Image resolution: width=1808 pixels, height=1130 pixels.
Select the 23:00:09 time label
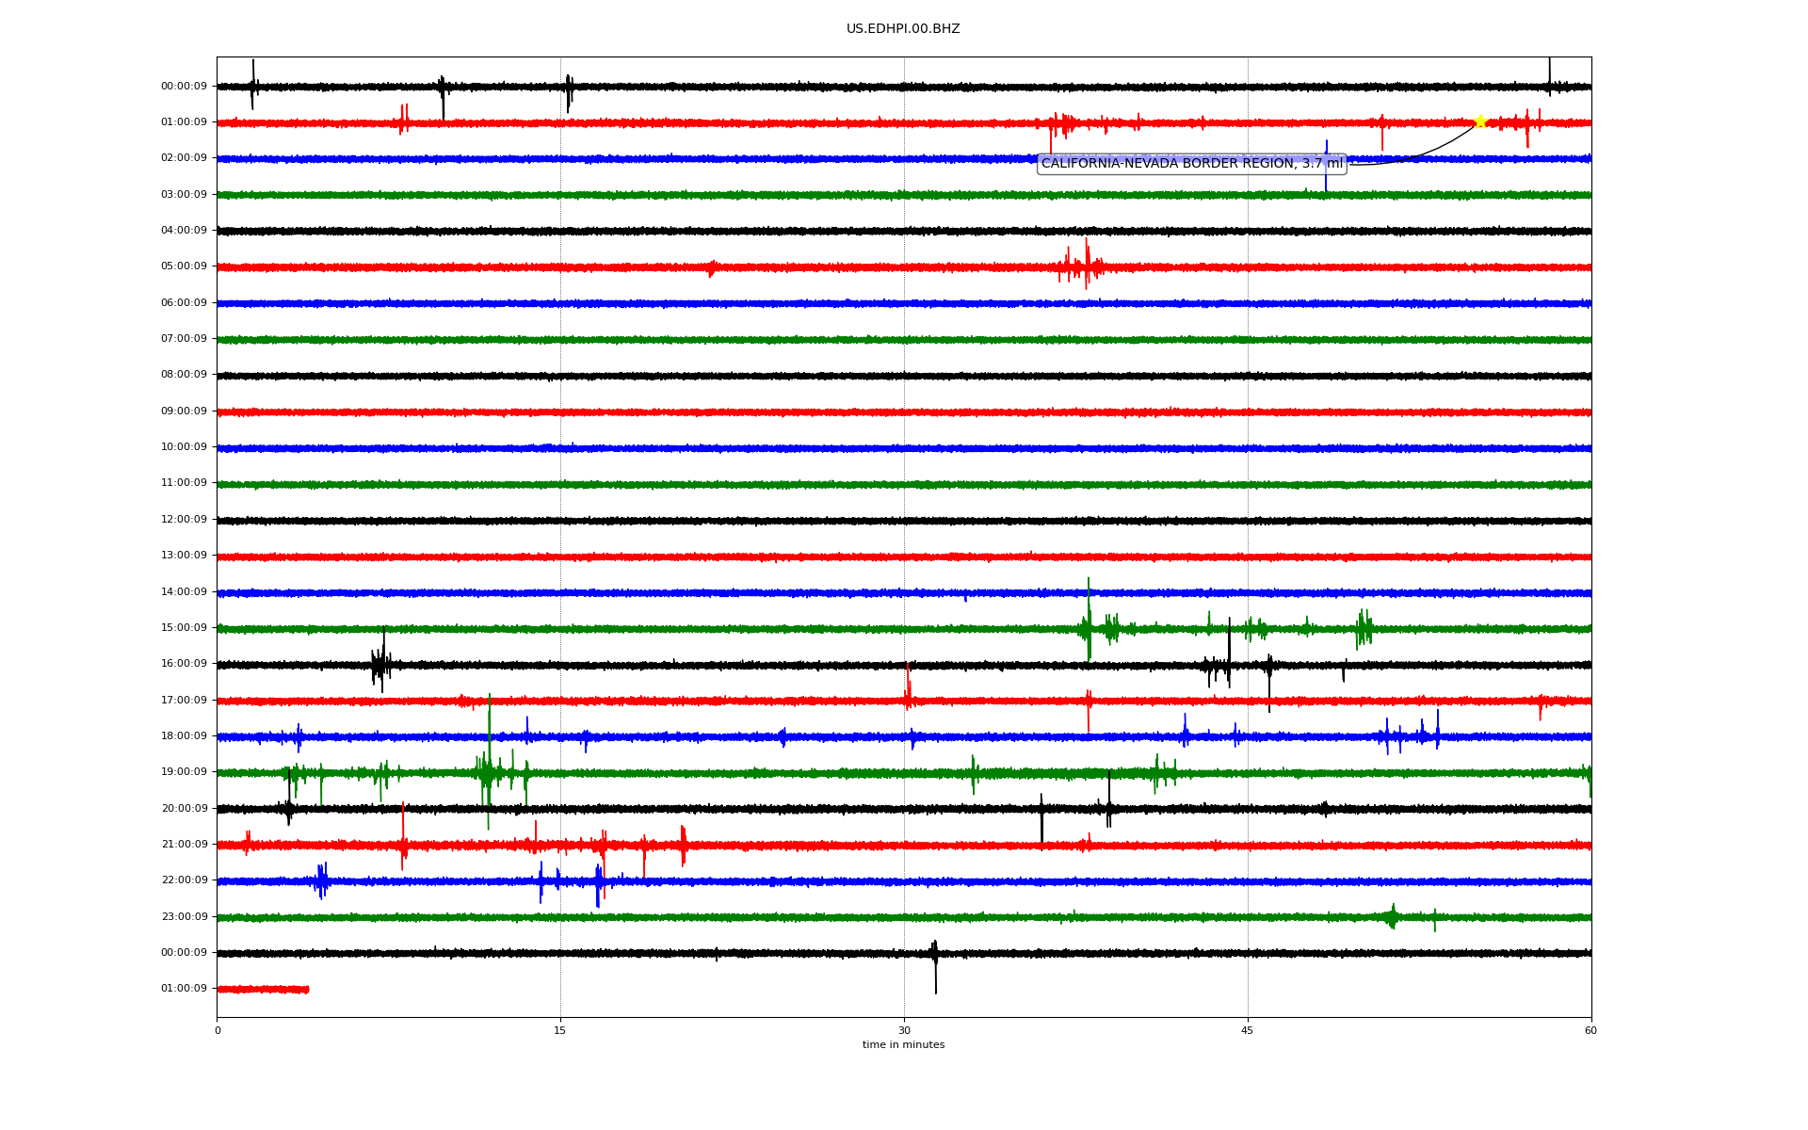pyautogui.click(x=184, y=917)
